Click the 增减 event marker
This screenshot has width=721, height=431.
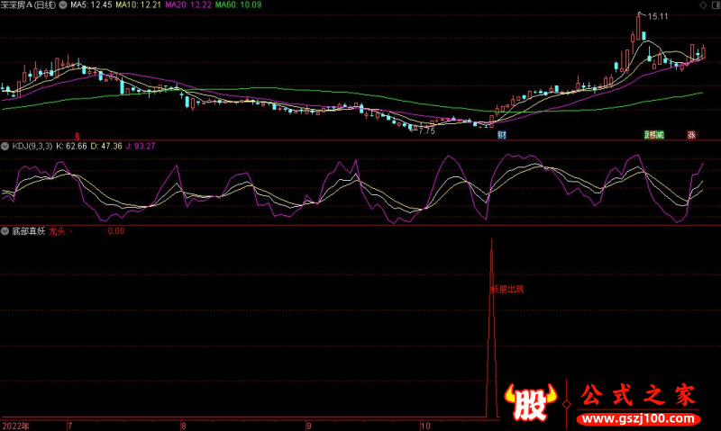click(x=657, y=135)
